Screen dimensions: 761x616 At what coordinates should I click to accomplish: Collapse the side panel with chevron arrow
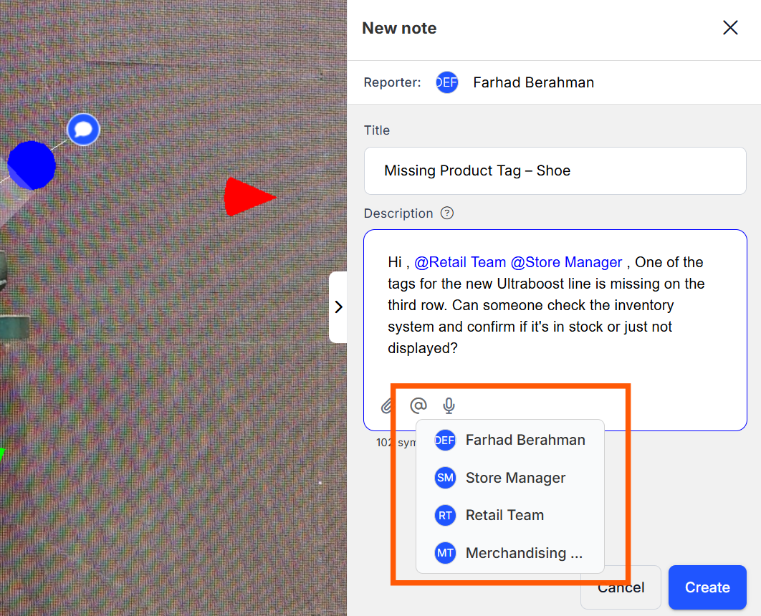click(338, 307)
